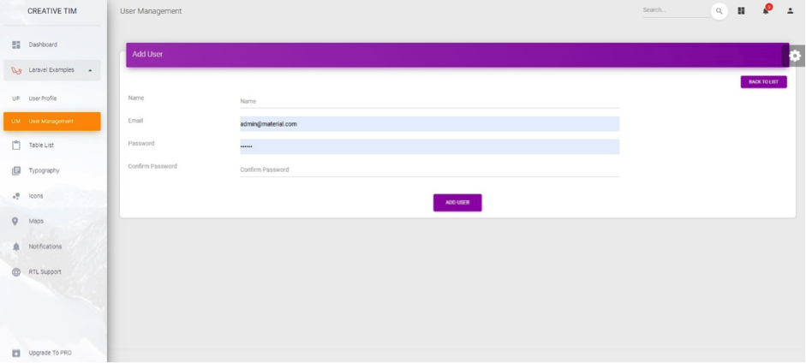Click the Maps location pin icon
This screenshot has height=363, width=806.
15,221
